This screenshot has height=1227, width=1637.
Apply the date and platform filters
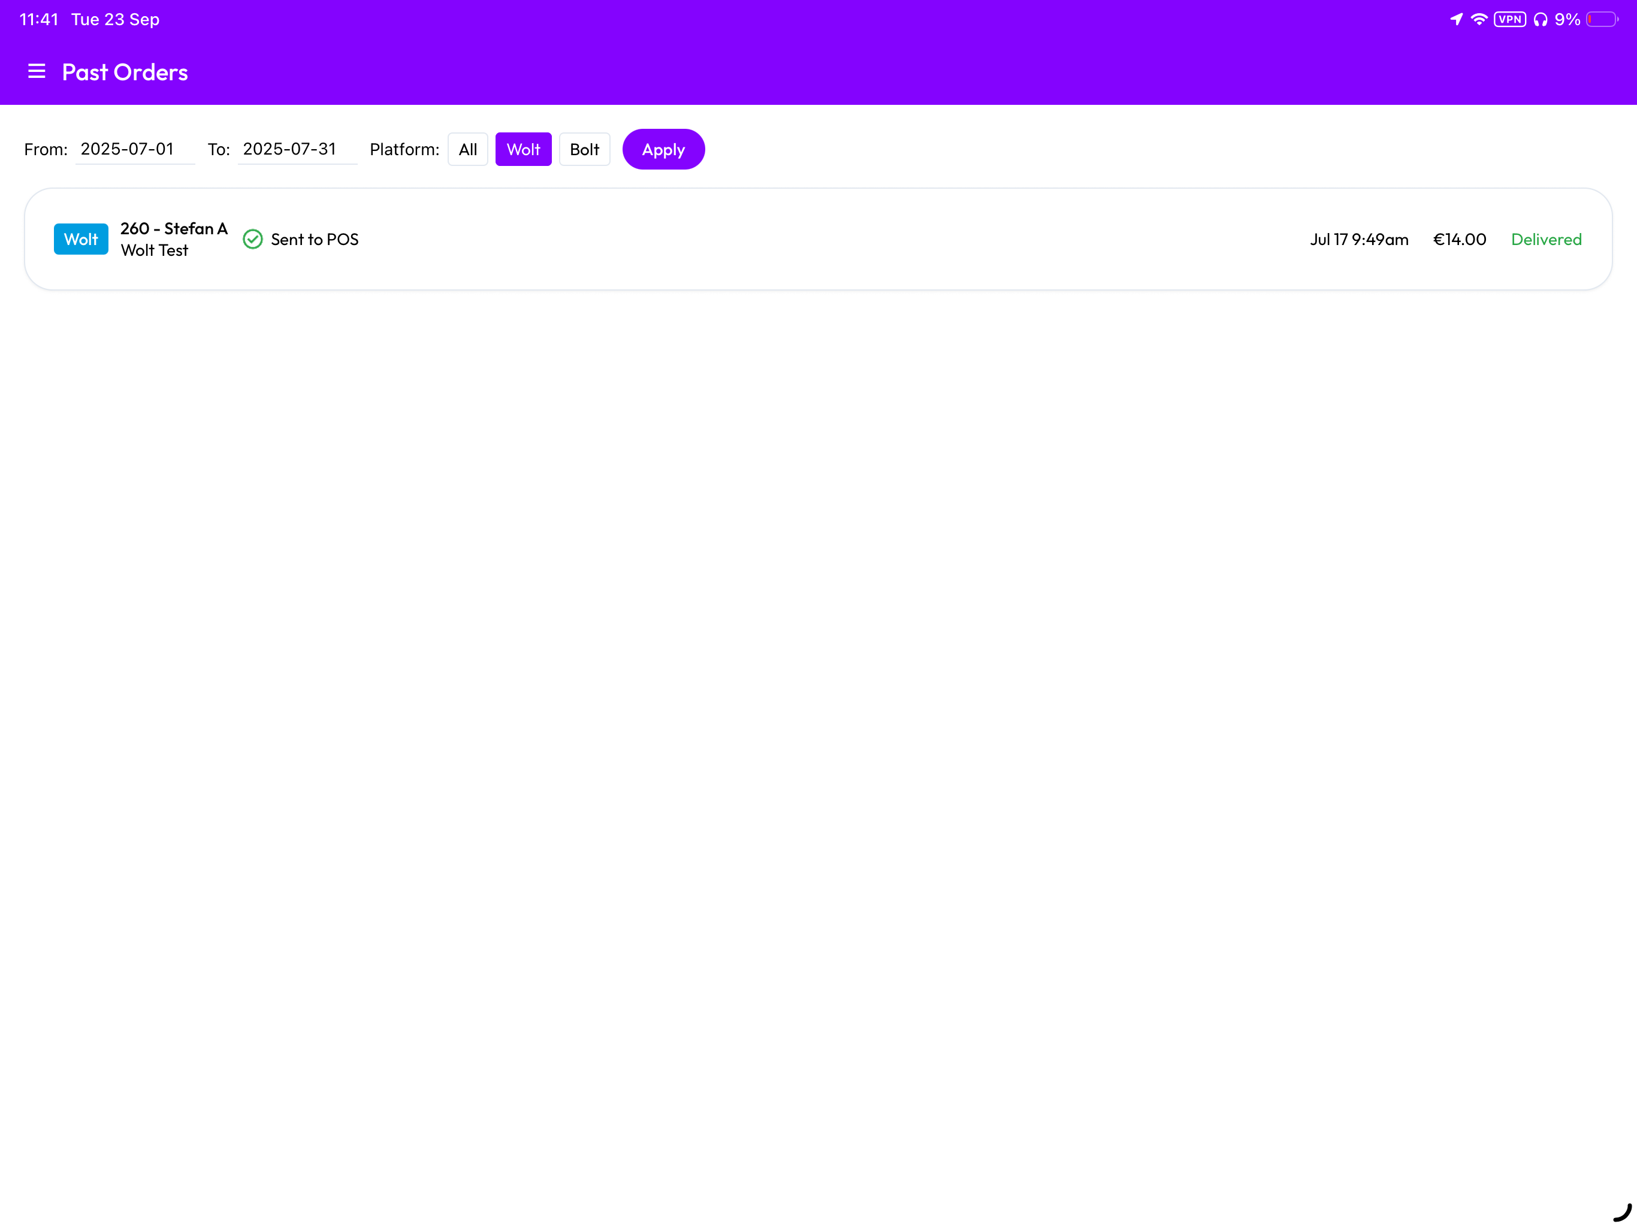663,150
